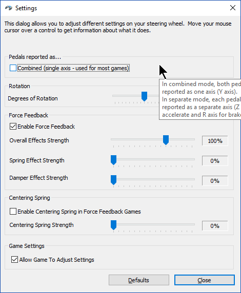Click the Damper Effect Strength 0% field

point(215,181)
